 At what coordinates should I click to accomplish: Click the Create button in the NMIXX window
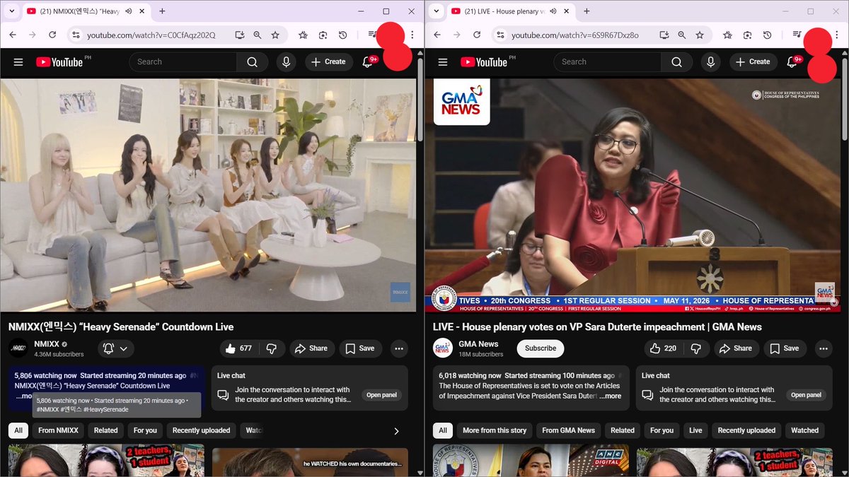329,62
